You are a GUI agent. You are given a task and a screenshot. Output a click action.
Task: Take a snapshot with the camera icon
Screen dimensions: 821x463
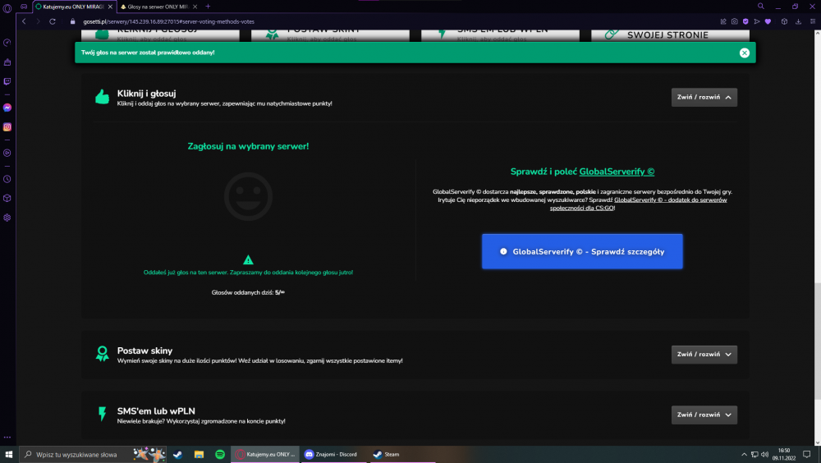point(735,21)
